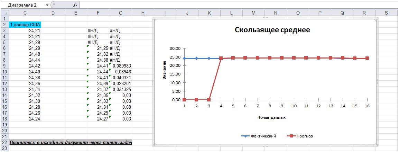The width and height of the screenshot is (399, 152).
Task: Select column G header
Action: [x=120, y=13]
